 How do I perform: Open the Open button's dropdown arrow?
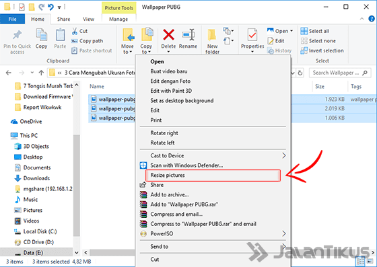[292, 31]
